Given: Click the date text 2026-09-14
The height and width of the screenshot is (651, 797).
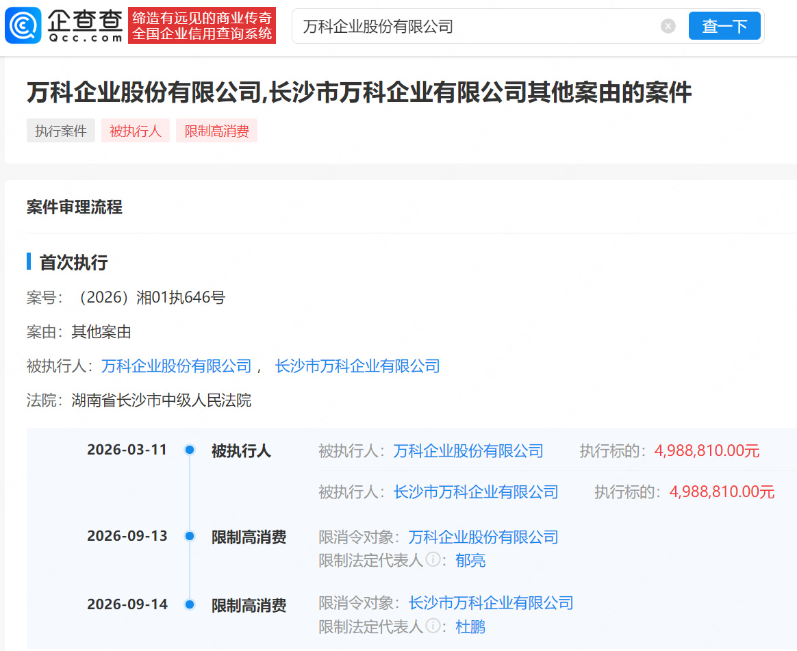Looking at the screenshot, I should click(x=127, y=604).
